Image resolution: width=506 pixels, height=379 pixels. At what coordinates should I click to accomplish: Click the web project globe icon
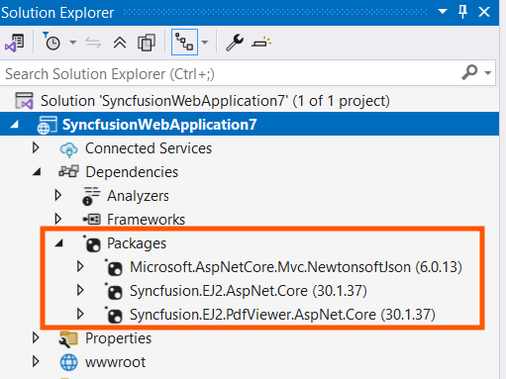[x=47, y=125]
